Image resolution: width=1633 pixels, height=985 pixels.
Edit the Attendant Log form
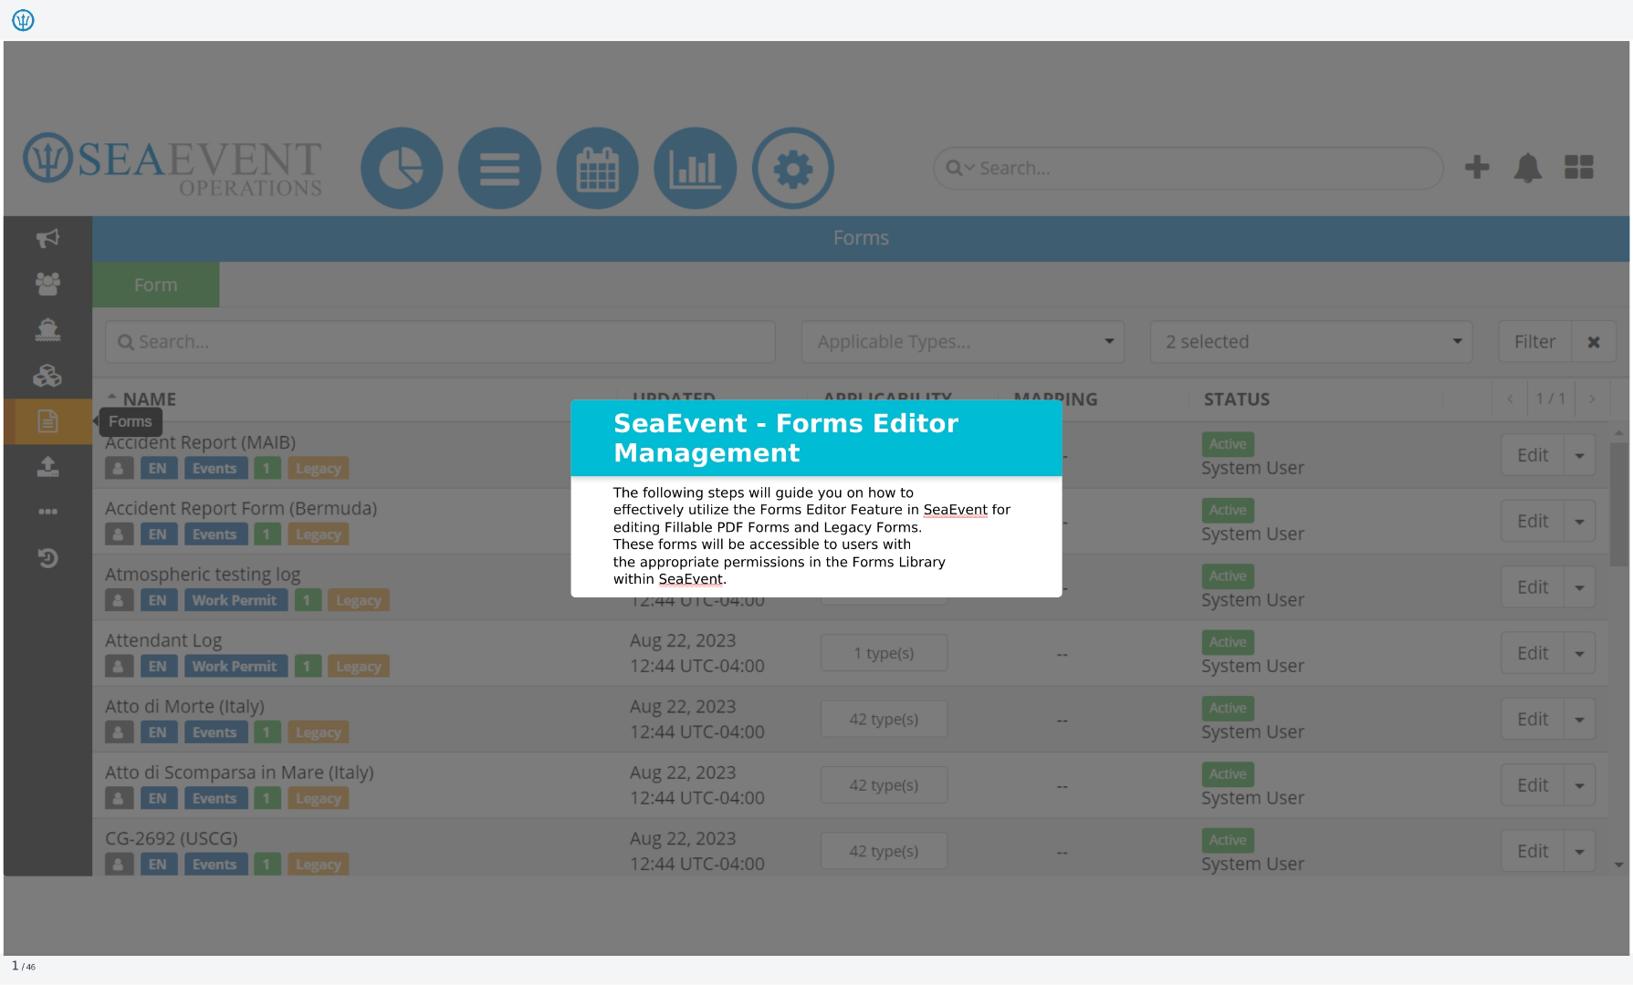click(x=1533, y=653)
